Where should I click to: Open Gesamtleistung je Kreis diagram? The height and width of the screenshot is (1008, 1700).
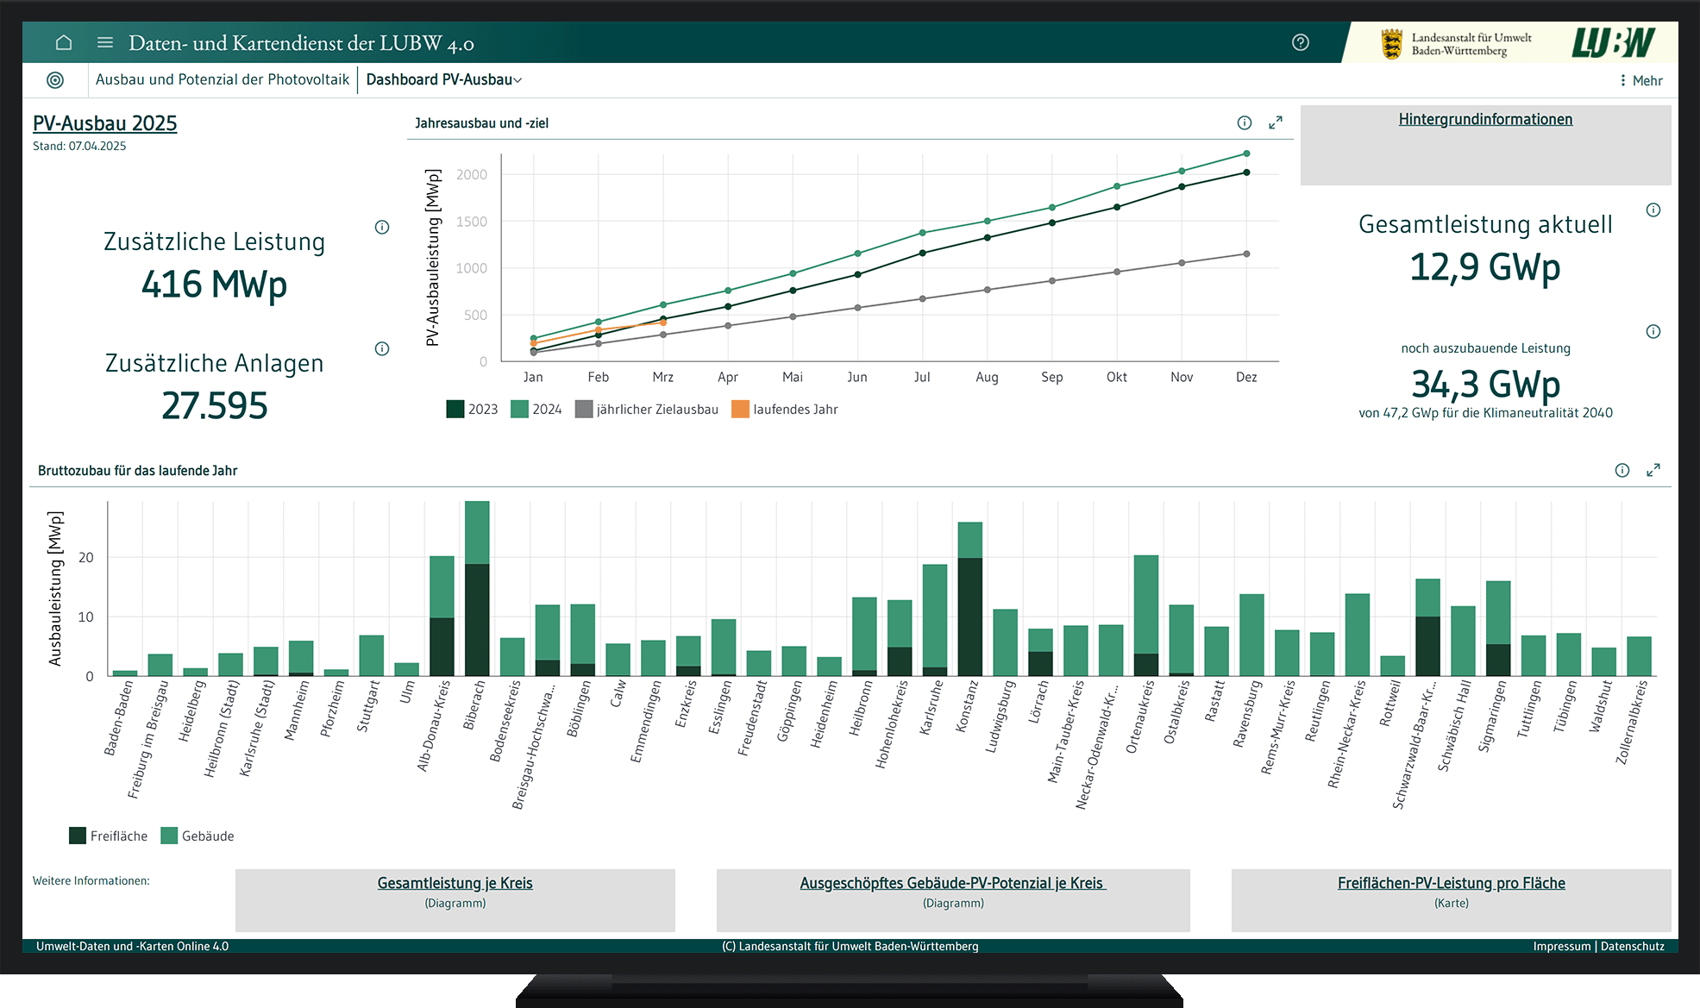coord(455,884)
